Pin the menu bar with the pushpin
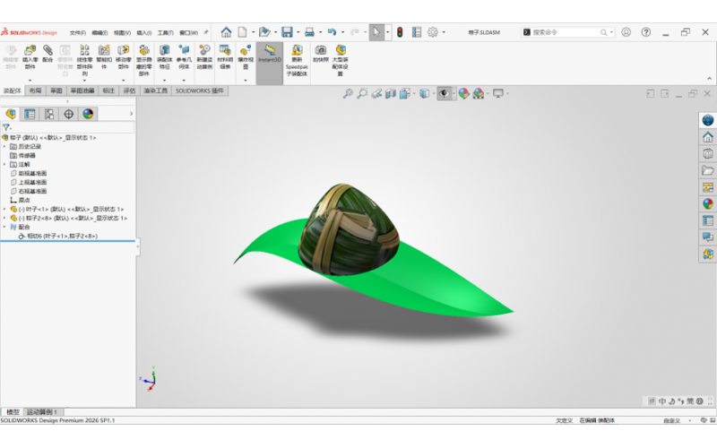 (x=206, y=32)
